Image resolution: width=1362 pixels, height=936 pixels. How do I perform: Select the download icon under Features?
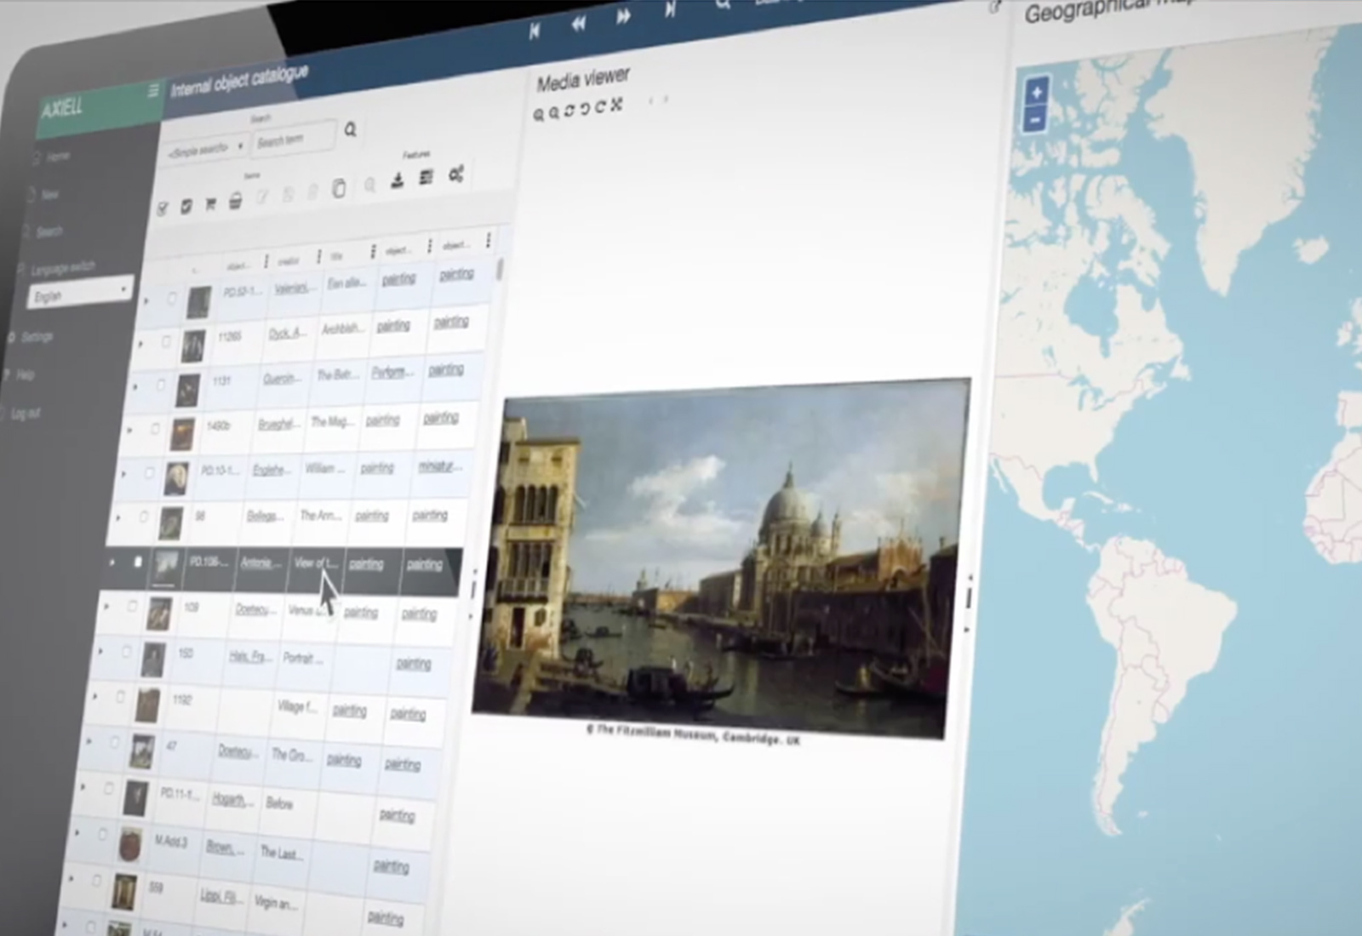[x=398, y=179]
